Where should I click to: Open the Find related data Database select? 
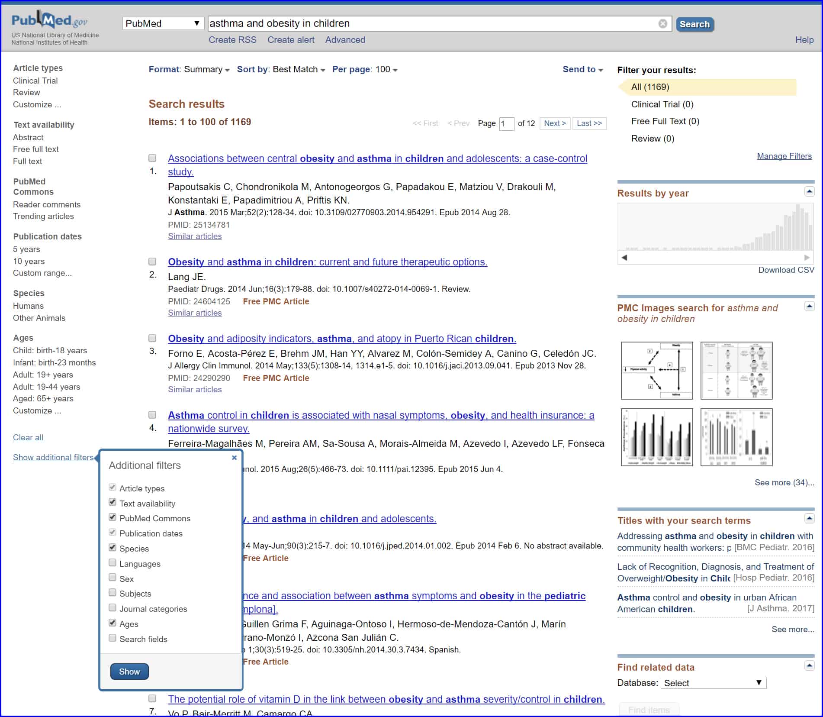[713, 683]
